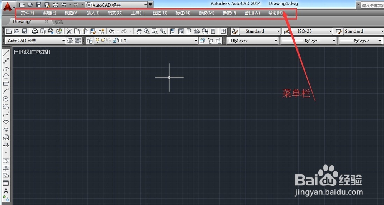
Task: Select the Revision Cloud tool
Action: point(6,106)
